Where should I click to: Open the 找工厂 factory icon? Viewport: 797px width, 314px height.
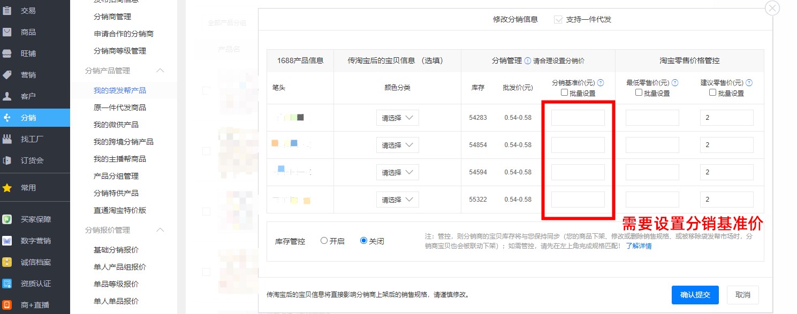point(7,139)
